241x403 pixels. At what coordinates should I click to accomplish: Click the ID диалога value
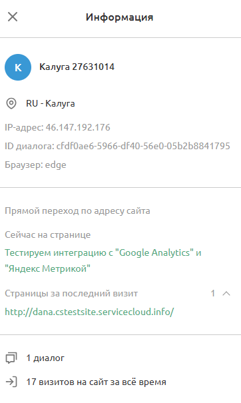coord(143,146)
